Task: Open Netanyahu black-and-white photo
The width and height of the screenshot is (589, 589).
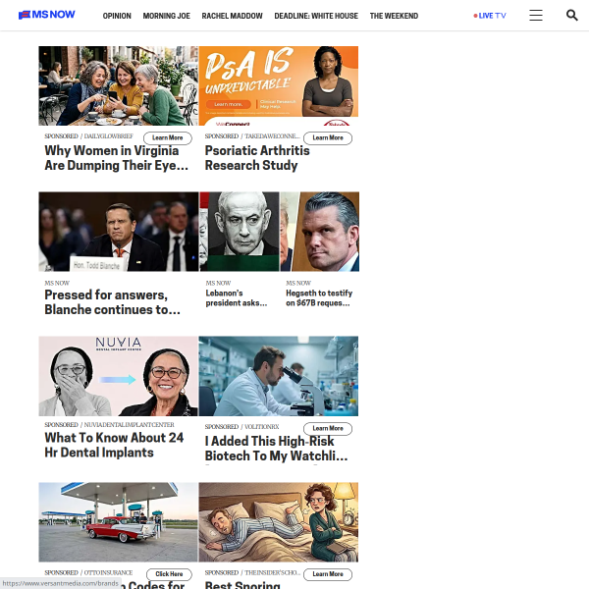Action: [x=240, y=232]
